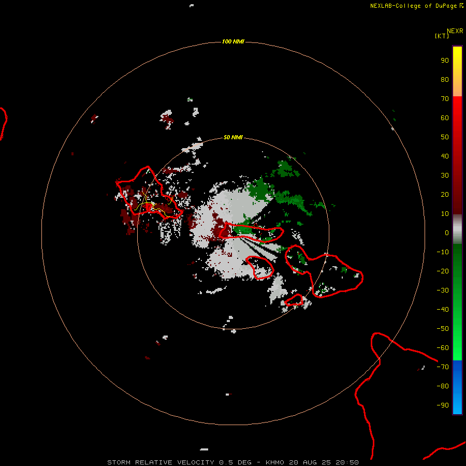
Task: Click the 80 value on the velocity scale
Action: click(445, 79)
